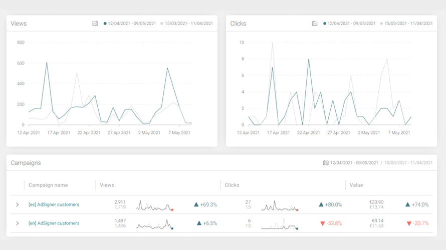Click the red down-arrow beside -53.8%
This screenshot has height=250, width=446.
[x=323, y=223]
